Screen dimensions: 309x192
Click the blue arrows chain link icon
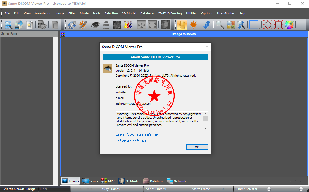(x=72, y=25)
